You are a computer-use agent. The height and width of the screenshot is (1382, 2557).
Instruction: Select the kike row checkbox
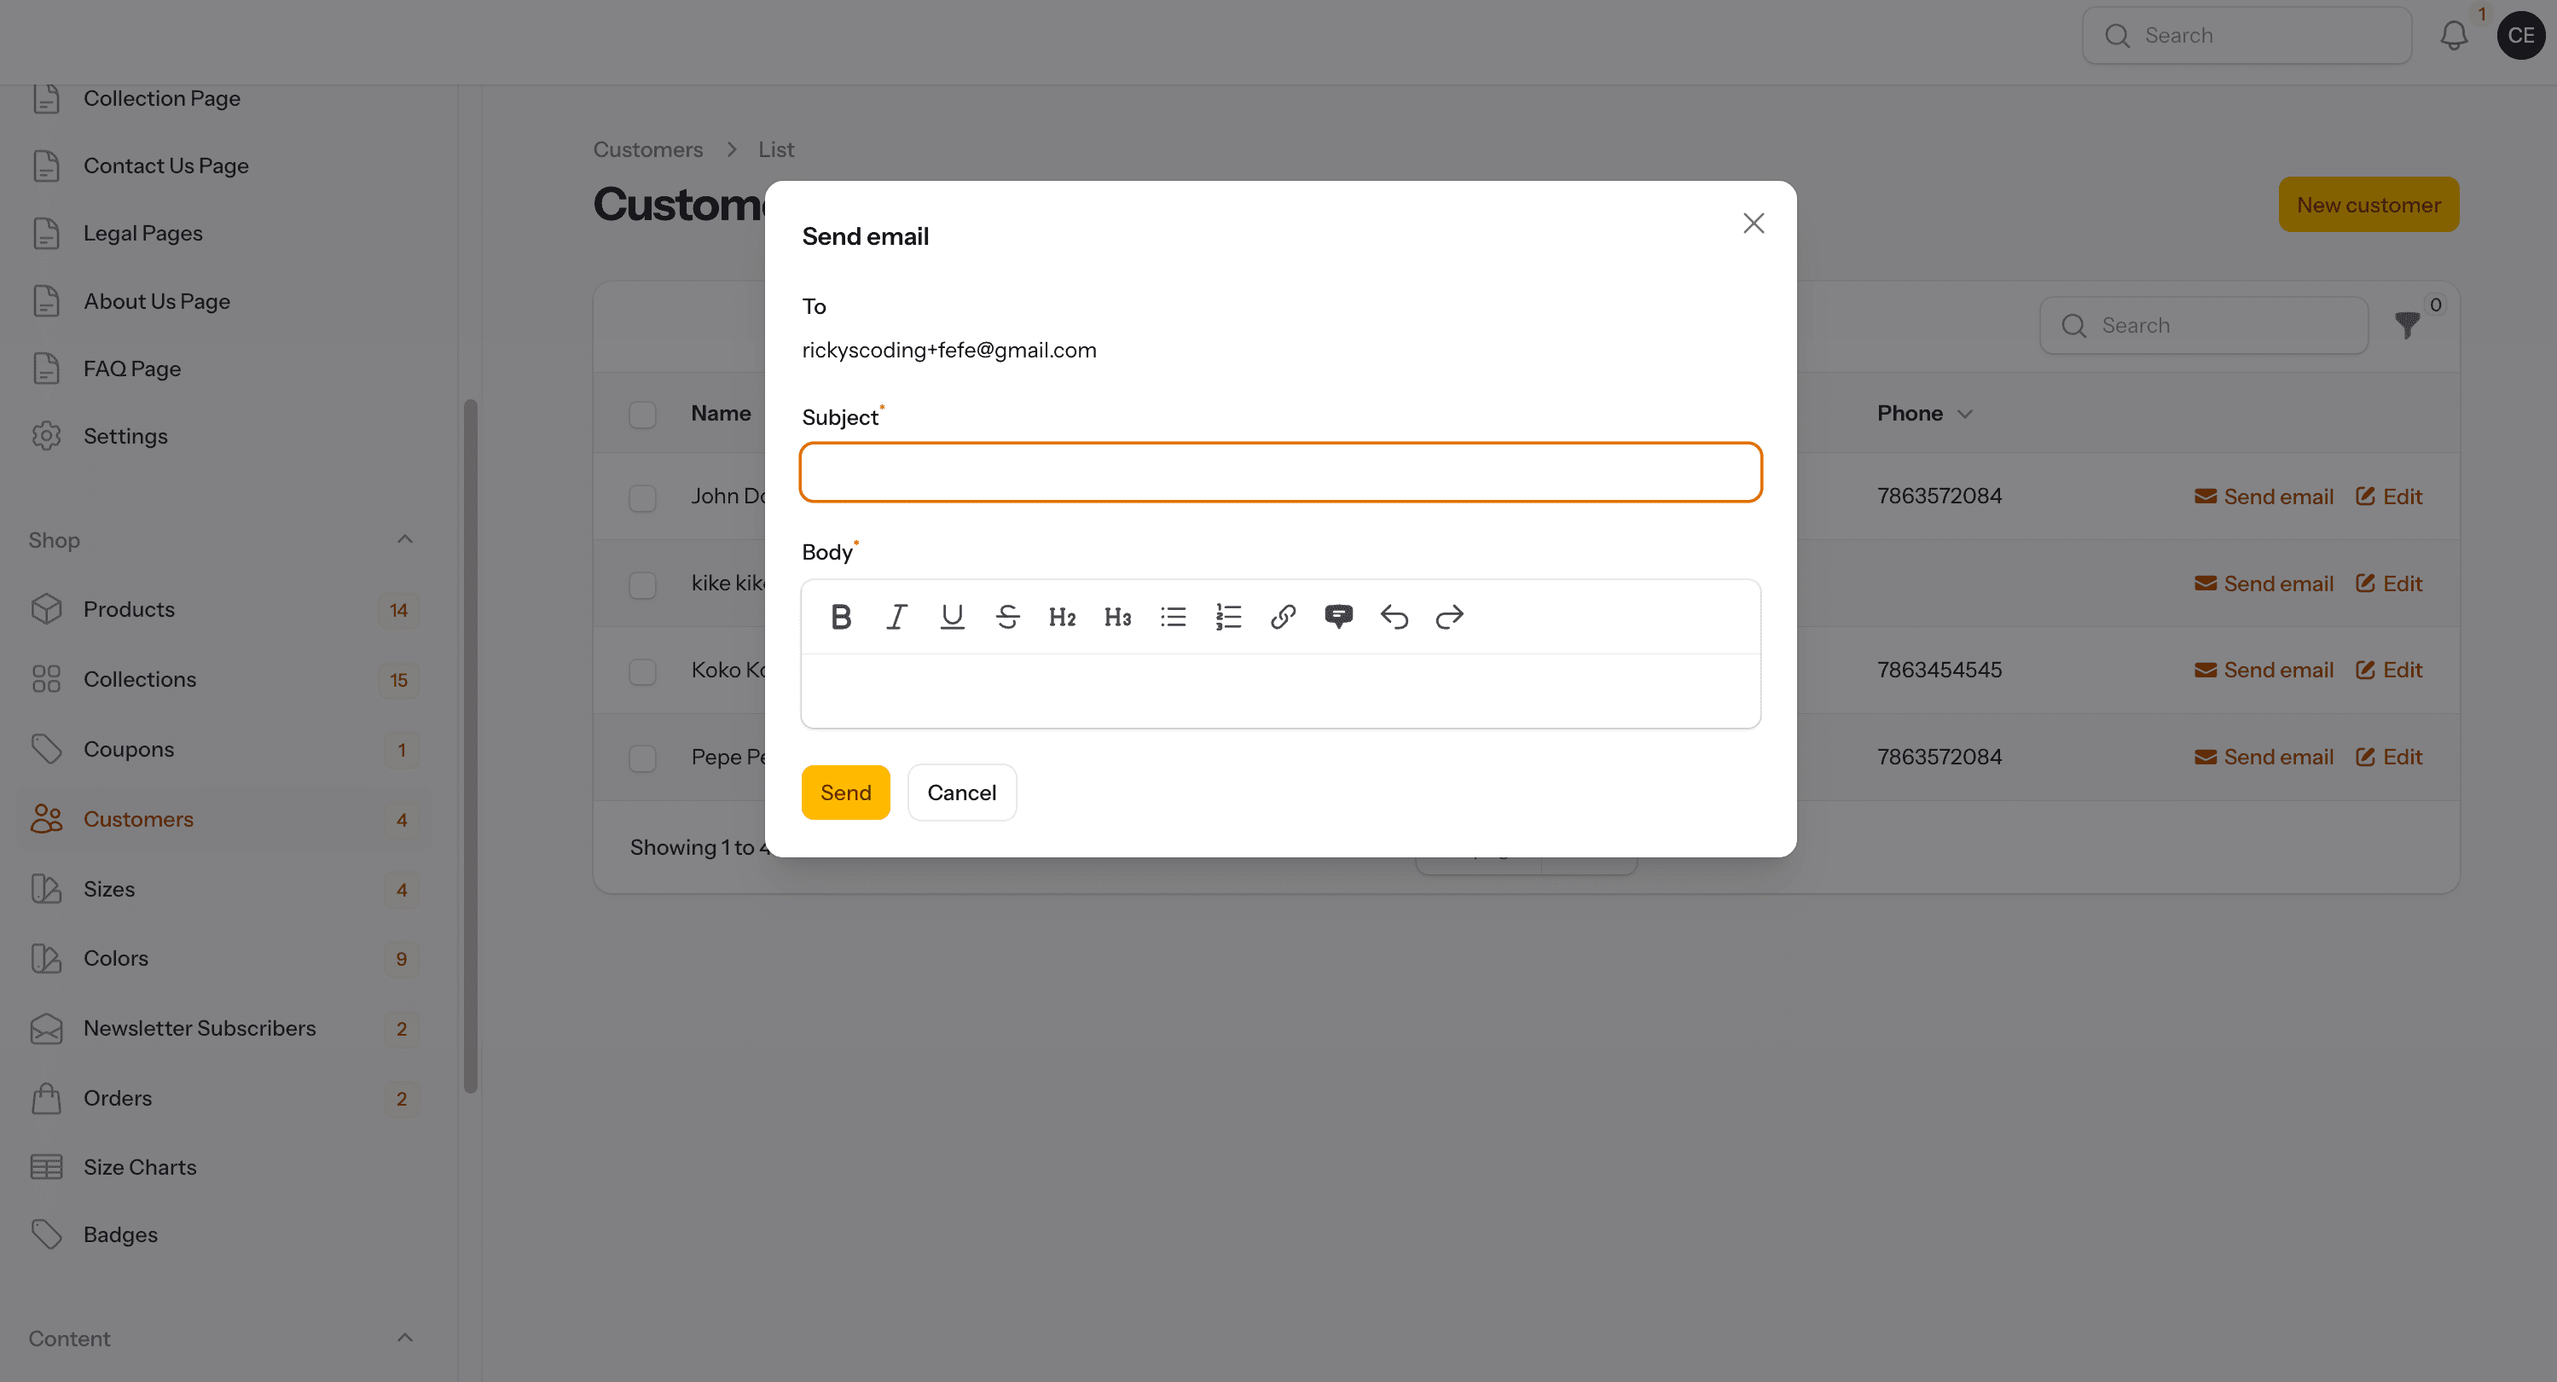pos(643,584)
